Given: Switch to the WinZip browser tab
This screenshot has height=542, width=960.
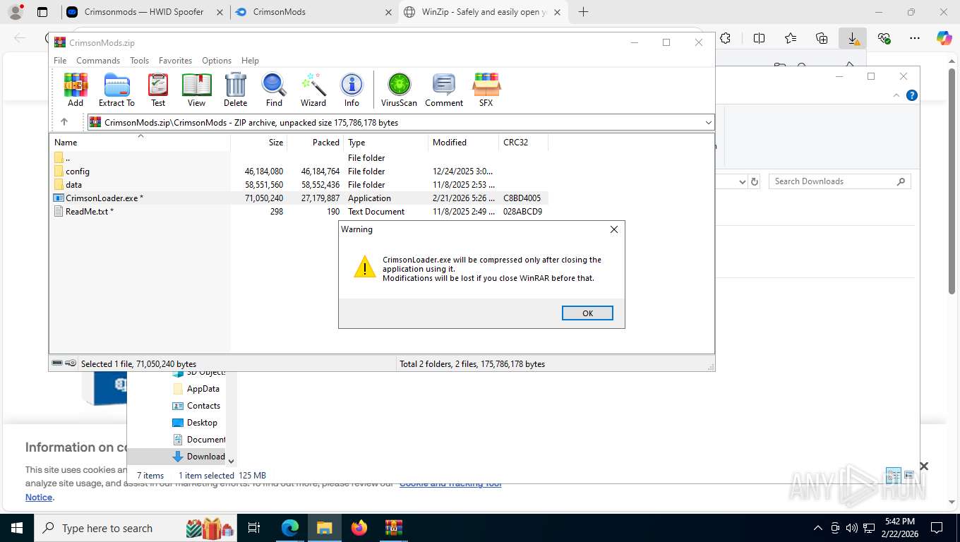Looking at the screenshot, I should point(483,12).
